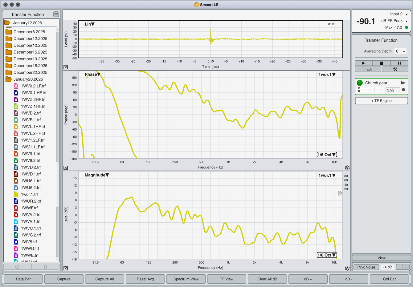Click the trash icon below the file list
The height and width of the screenshot is (287, 413).
point(45,267)
